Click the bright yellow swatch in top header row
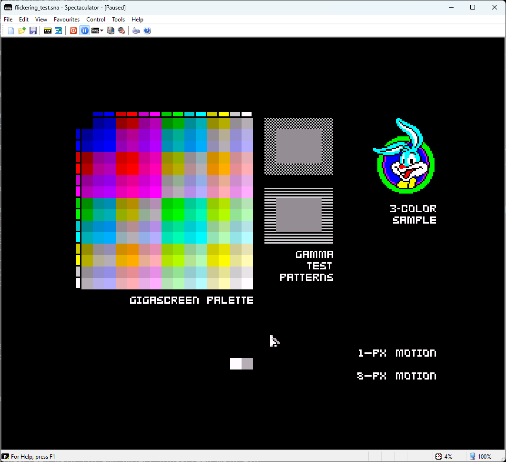The image size is (506, 462). pos(223,114)
